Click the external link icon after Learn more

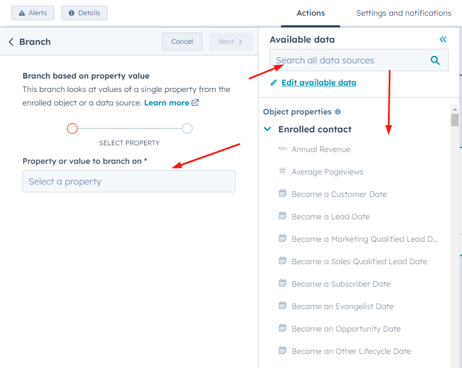click(x=195, y=103)
